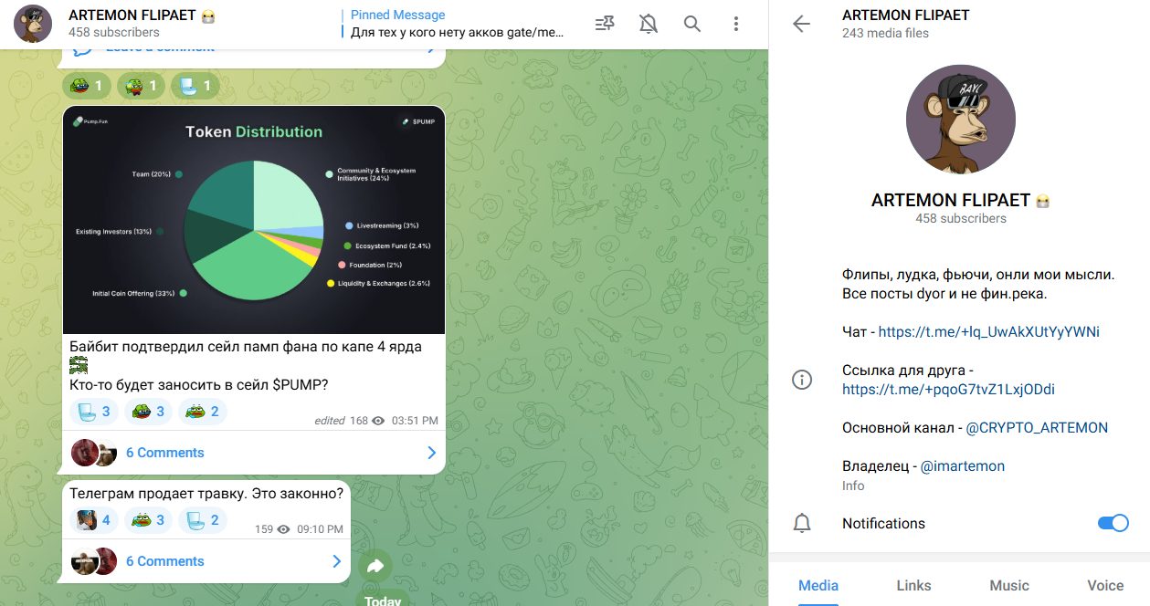Open the @CRYPTO_ARTEMON main channel mention
Image resolution: width=1150 pixels, height=606 pixels.
point(1037,427)
